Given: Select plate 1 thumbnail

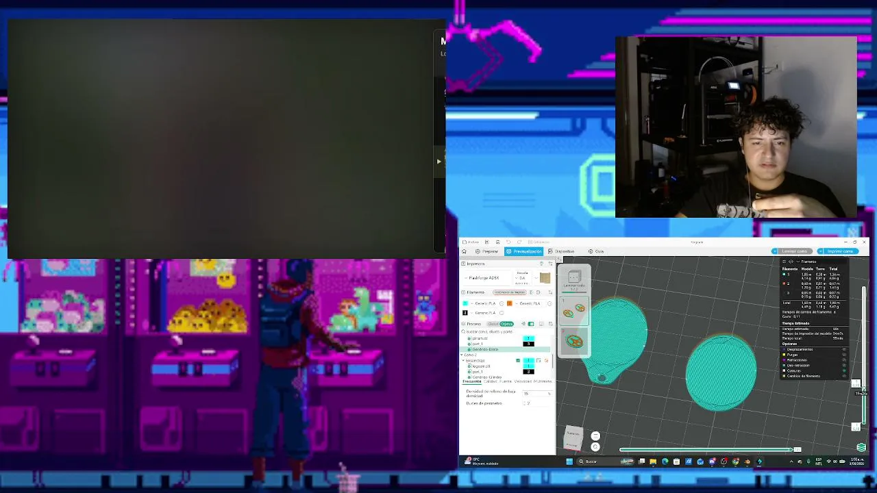Looking at the screenshot, I should [x=574, y=311].
